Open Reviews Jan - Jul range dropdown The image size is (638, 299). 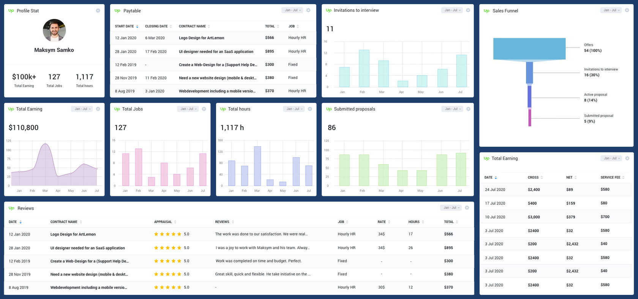[451, 208]
